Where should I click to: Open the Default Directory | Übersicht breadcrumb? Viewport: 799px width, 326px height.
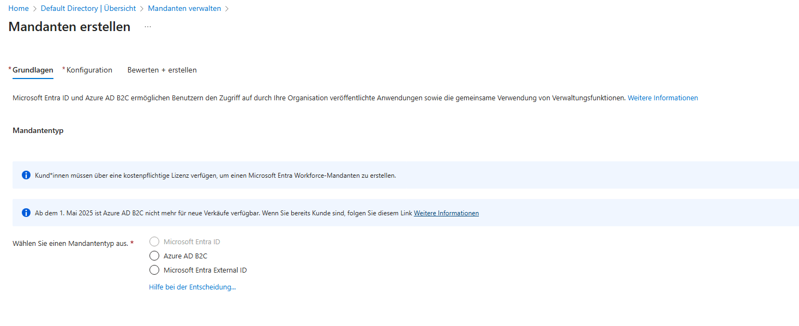click(x=87, y=8)
